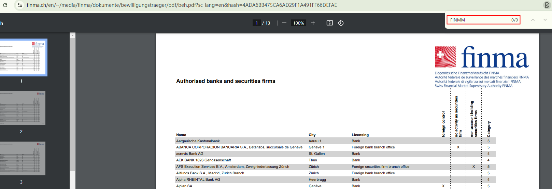Go to next search result arrow
The width and height of the screenshot is (552, 189).
[545, 20]
